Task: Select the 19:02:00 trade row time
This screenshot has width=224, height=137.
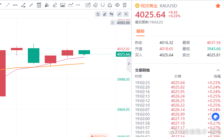Action: point(142,119)
